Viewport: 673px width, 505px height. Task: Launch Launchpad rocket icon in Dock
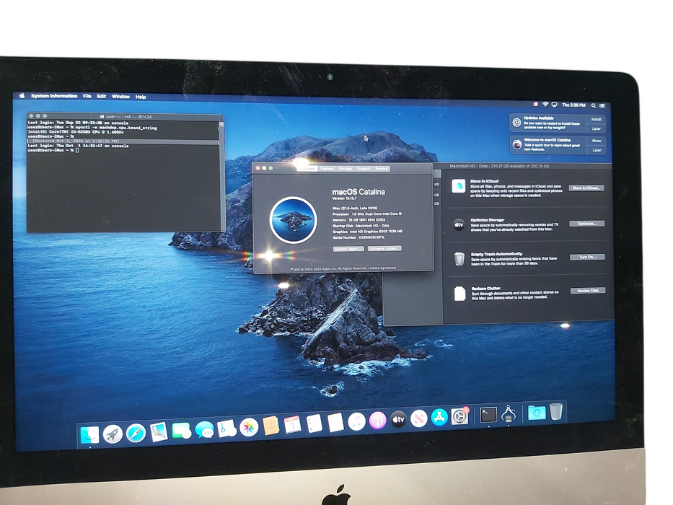pos(113,434)
